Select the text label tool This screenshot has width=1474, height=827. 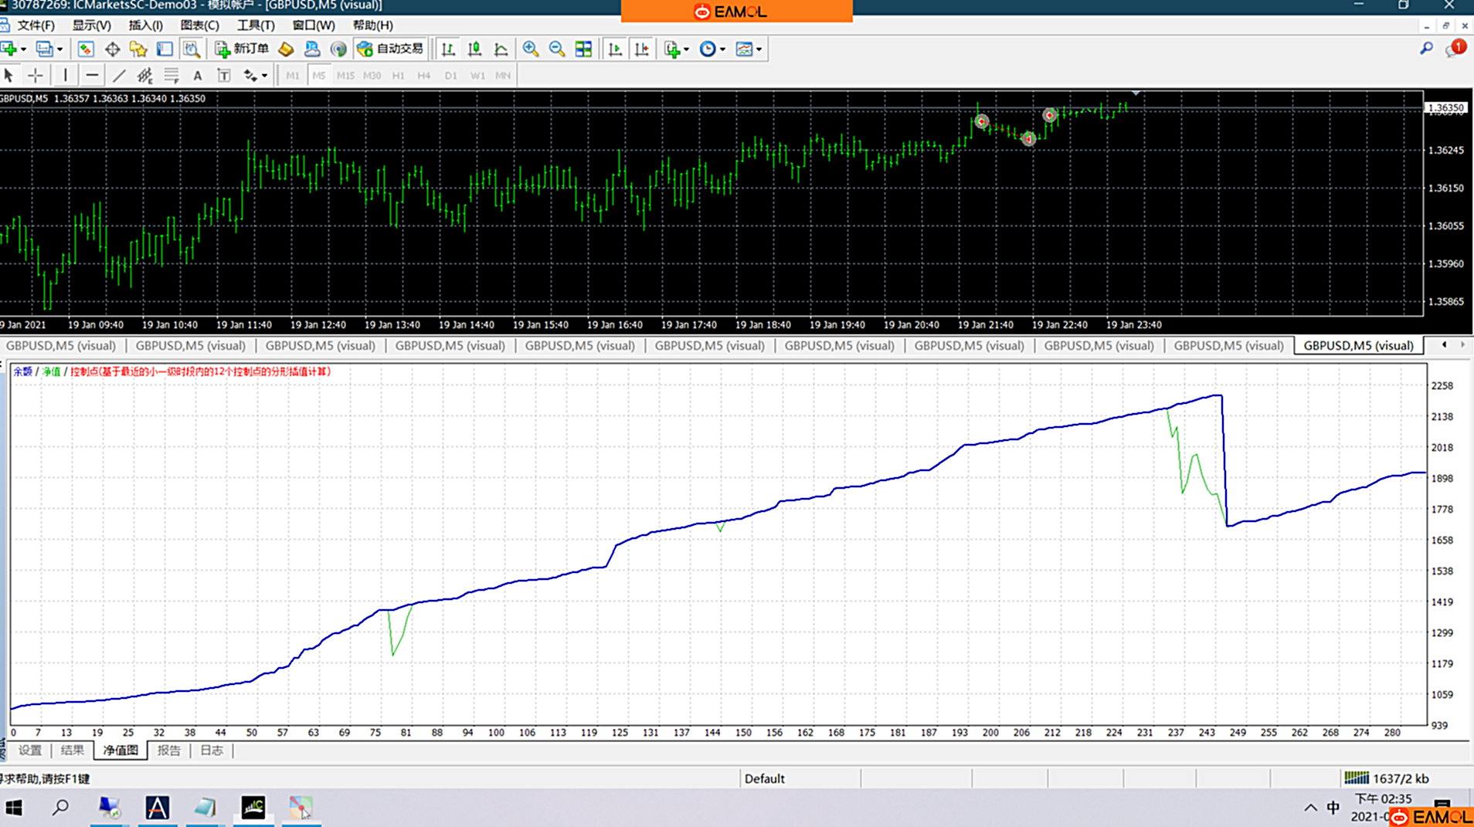(x=224, y=75)
